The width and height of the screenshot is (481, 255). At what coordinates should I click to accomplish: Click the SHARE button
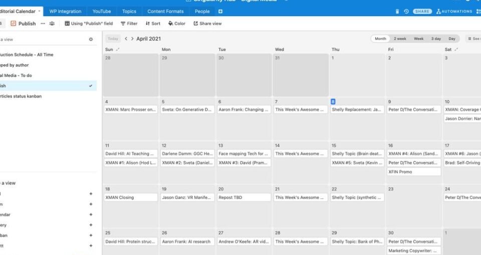422,12
